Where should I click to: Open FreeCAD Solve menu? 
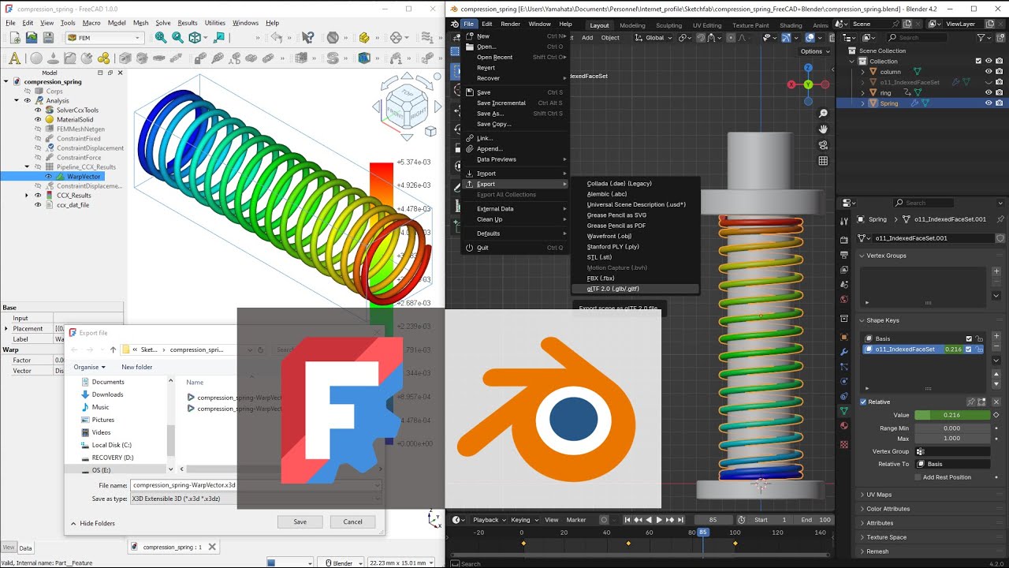click(162, 23)
